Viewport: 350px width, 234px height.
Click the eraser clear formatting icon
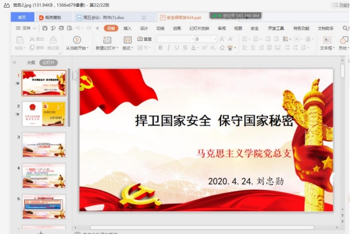point(222,47)
